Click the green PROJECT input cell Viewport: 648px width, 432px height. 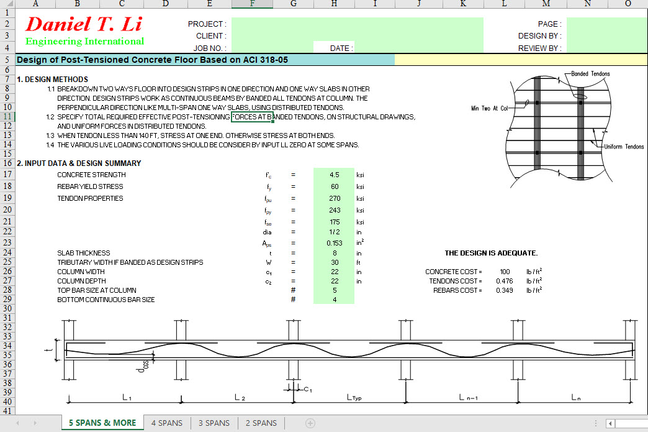(x=357, y=24)
